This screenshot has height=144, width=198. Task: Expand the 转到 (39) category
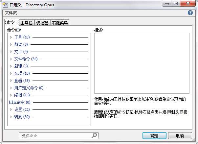coord(11,117)
